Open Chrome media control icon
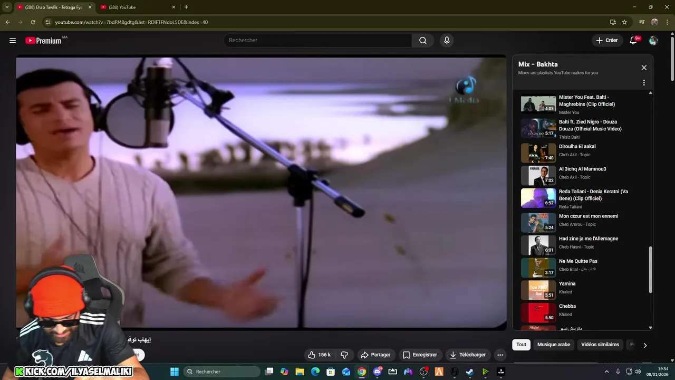 point(642,22)
